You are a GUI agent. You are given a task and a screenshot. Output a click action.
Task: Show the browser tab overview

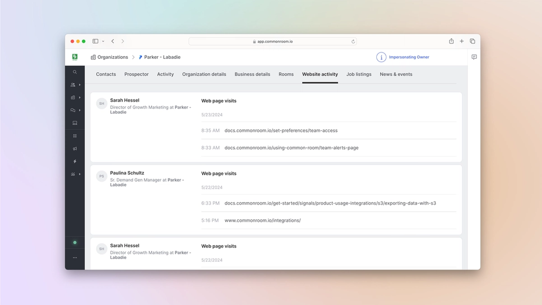point(472,41)
